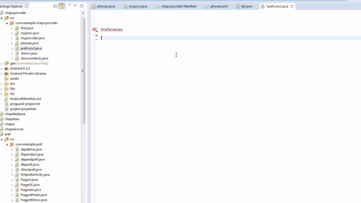Click Android 4.2.2 library icon

pyautogui.click(x=6, y=68)
